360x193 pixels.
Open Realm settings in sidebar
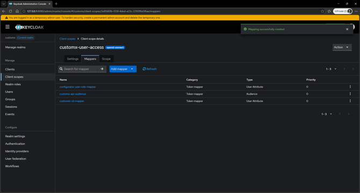point(15,136)
